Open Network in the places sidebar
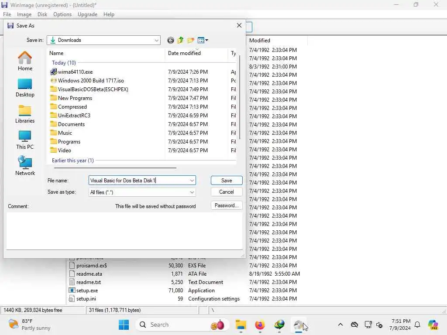This screenshot has height=335, width=447. click(x=25, y=166)
